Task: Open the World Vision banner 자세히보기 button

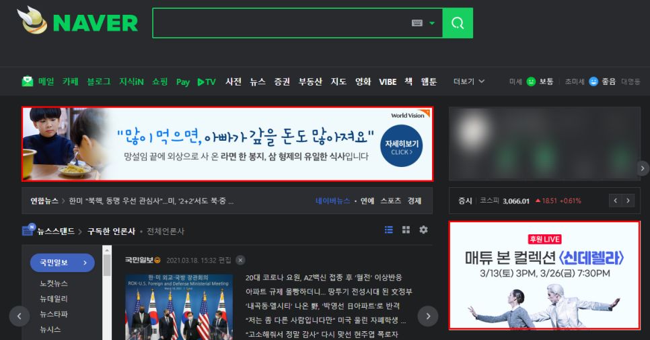Action: tap(401, 146)
